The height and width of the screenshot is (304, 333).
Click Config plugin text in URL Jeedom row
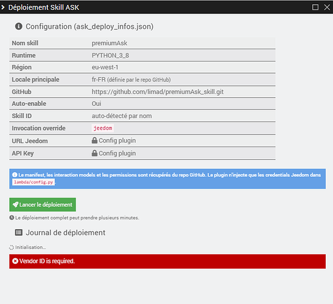(x=117, y=140)
